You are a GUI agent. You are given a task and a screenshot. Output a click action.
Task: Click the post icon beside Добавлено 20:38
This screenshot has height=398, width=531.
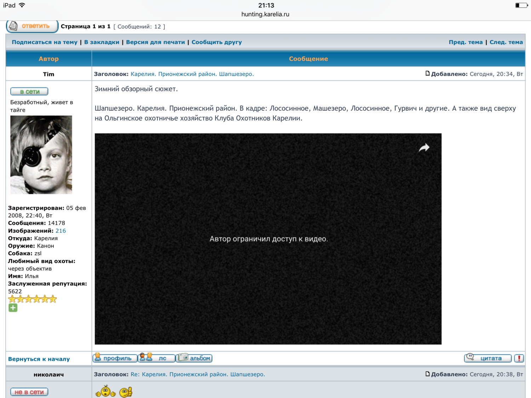[427, 374]
